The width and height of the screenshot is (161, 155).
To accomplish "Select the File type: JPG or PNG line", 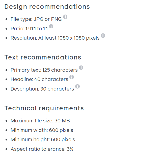I will [36, 19].
